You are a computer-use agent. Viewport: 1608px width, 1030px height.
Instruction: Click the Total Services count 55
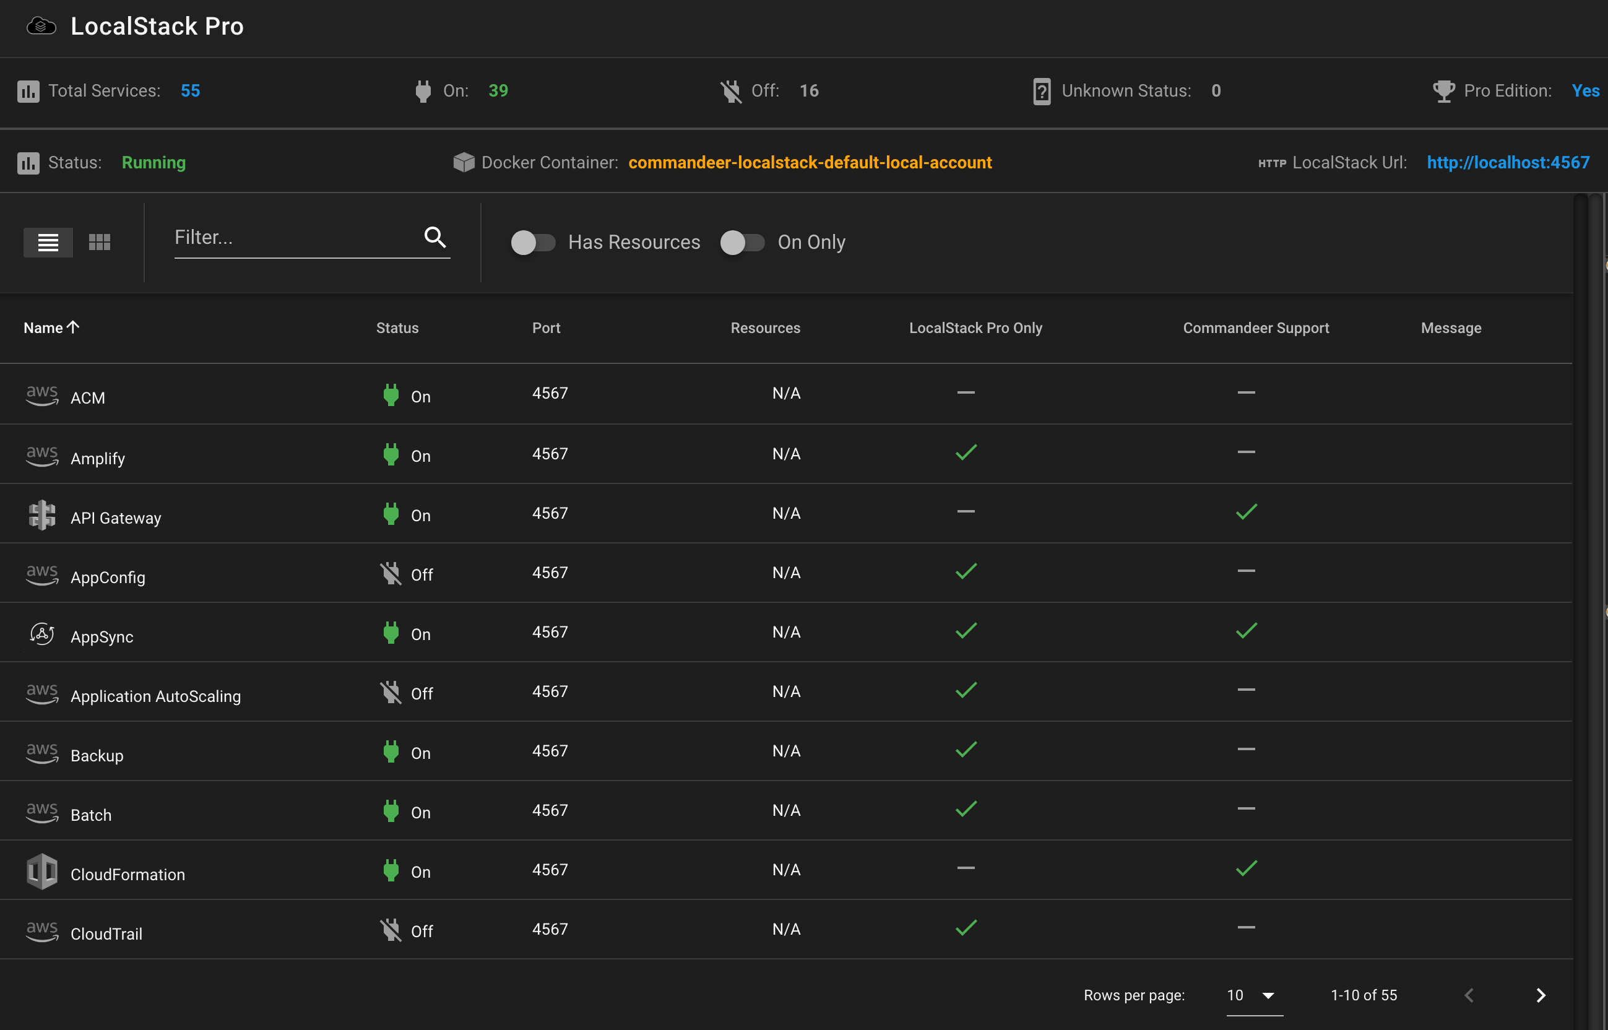pyautogui.click(x=190, y=91)
